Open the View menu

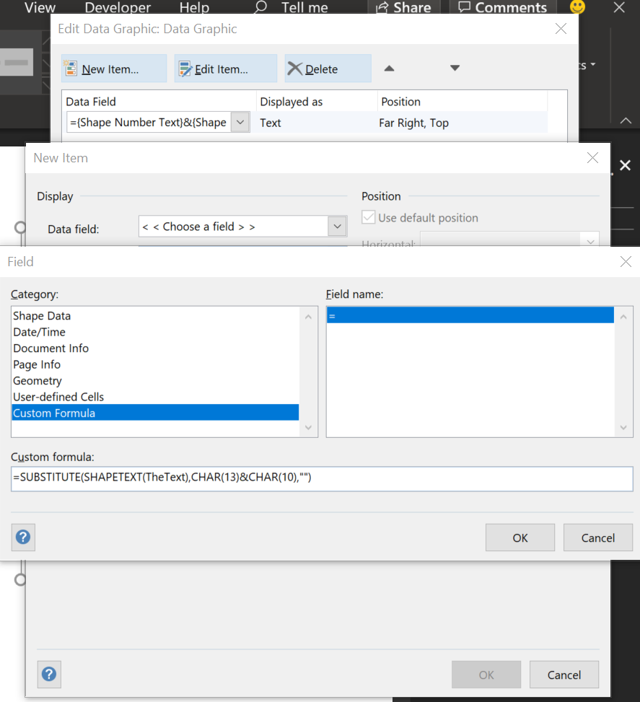pos(39,7)
